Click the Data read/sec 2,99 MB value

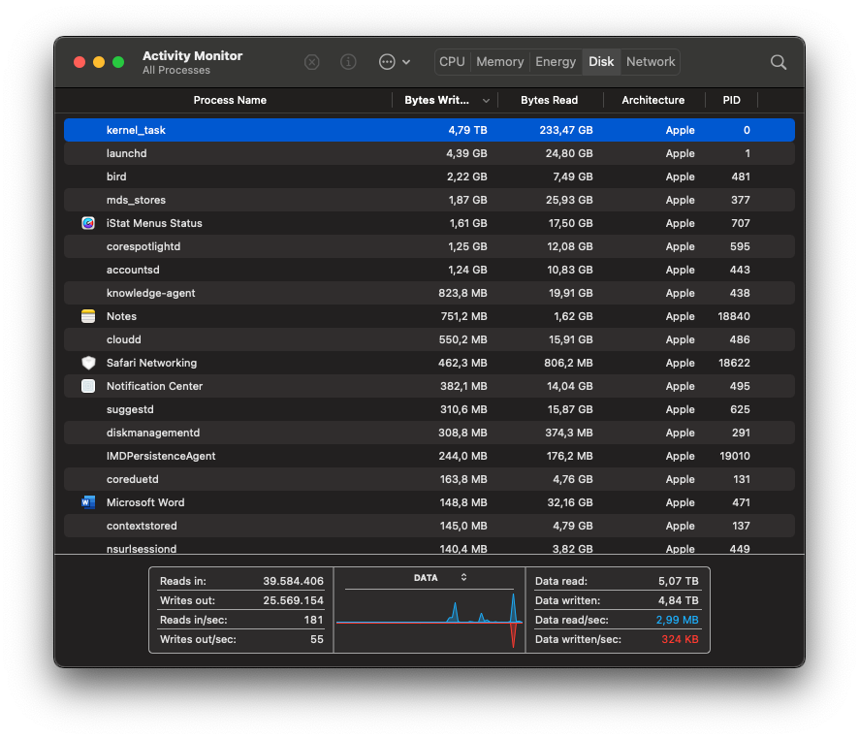[677, 620]
